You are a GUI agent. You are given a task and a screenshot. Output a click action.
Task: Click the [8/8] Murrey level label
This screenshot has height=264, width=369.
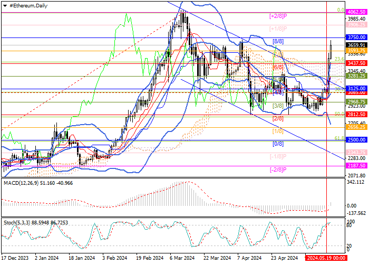tap(278, 42)
